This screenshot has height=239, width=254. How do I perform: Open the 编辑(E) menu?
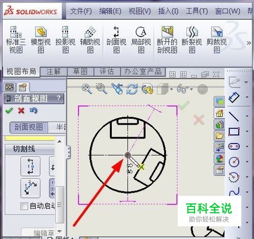pos(110,11)
